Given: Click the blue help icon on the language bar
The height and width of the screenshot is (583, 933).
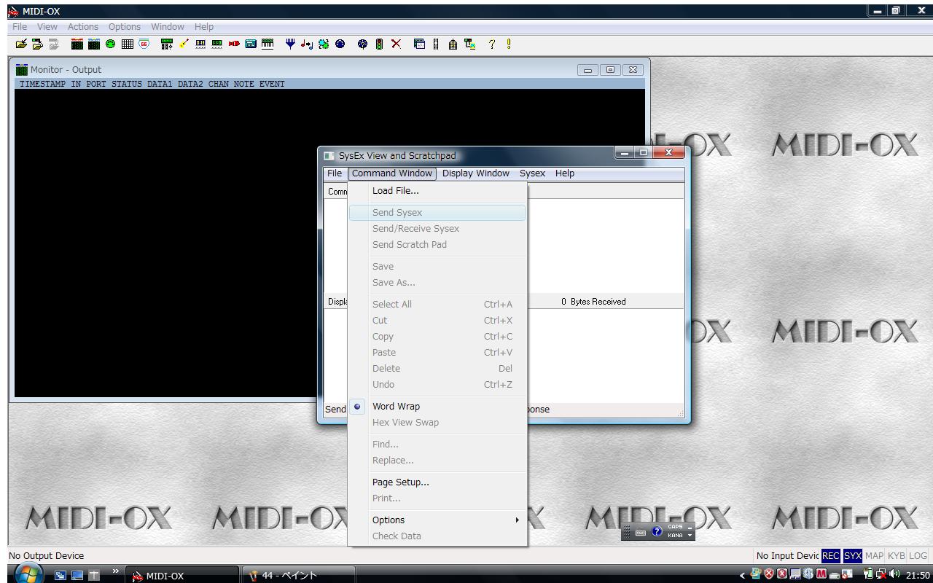Looking at the screenshot, I should 657,531.
